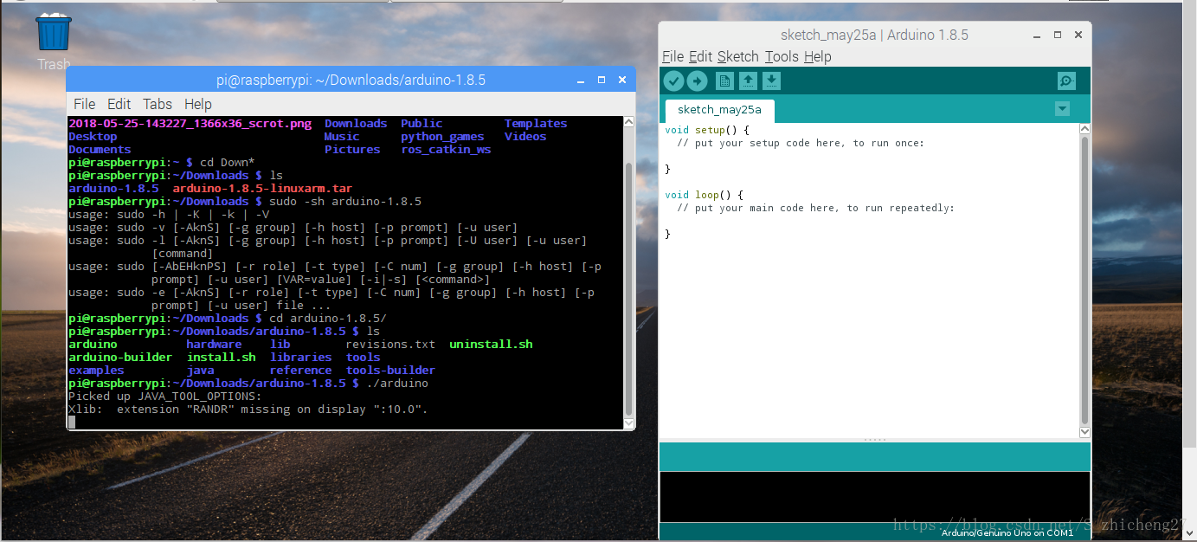1197x542 pixels.
Task: Click 'libraries' in terminal listing
Action: pos(300,357)
